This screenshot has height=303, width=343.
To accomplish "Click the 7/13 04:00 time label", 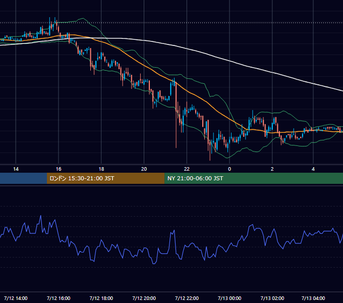I will click(x=313, y=298).
